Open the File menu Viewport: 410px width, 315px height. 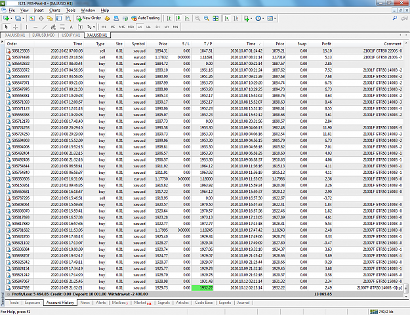(x=12, y=10)
